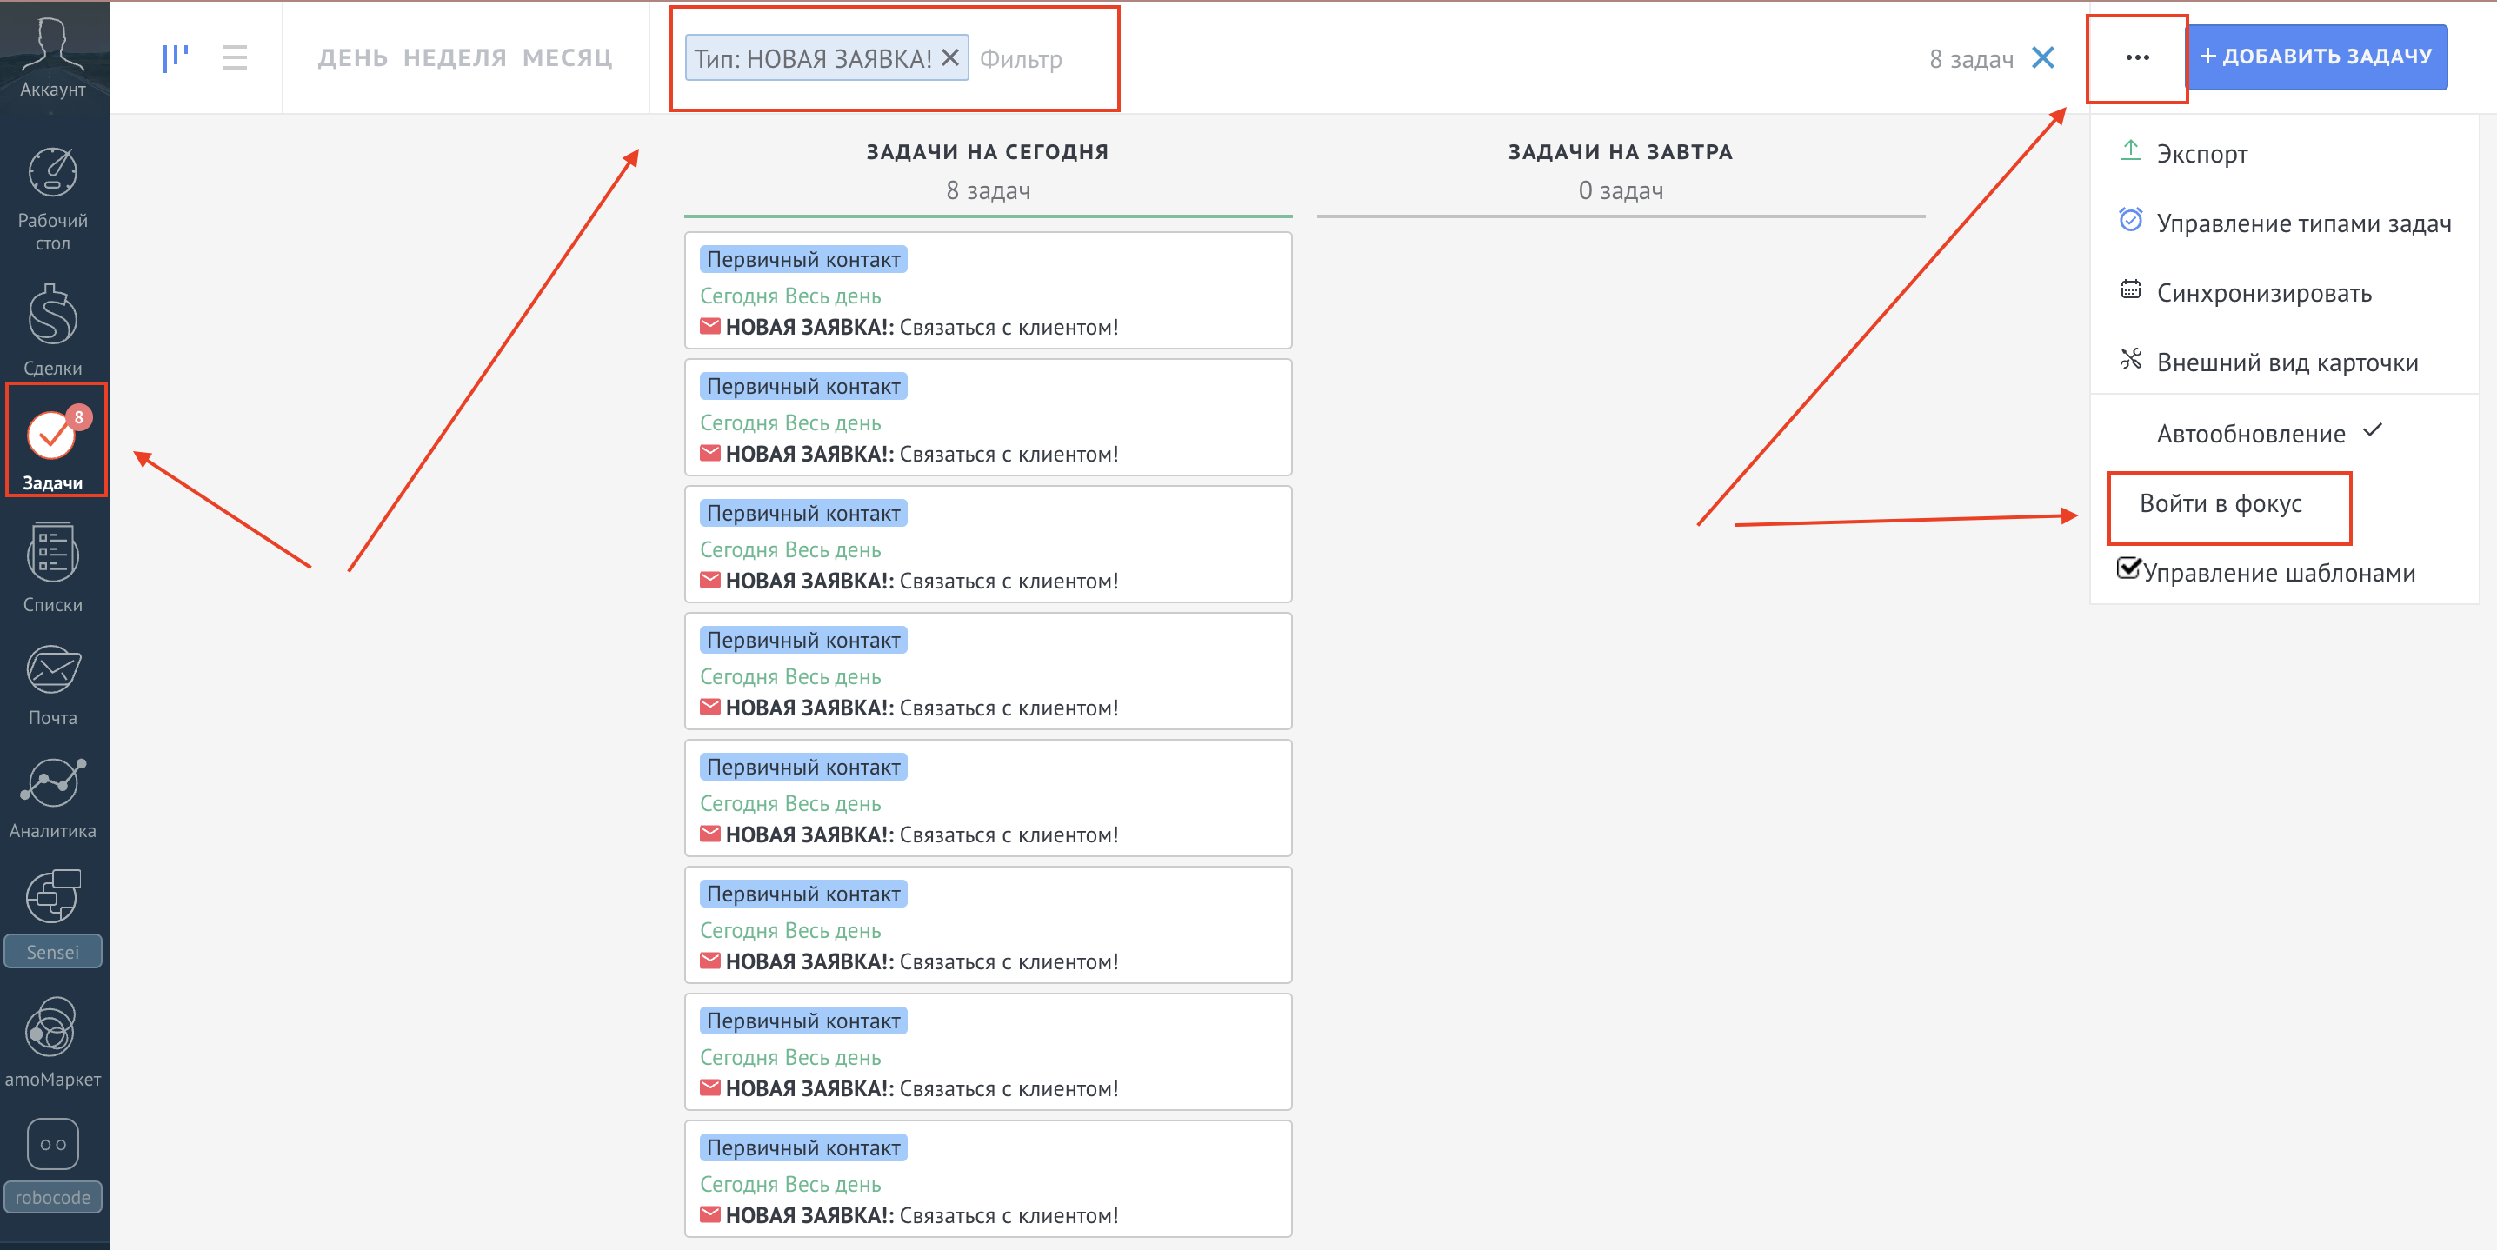Viewport: 2497px width, 1250px height.
Task: Click ДОБАВИТЬ ЗАДАЧУ button
Action: [x=2317, y=57]
